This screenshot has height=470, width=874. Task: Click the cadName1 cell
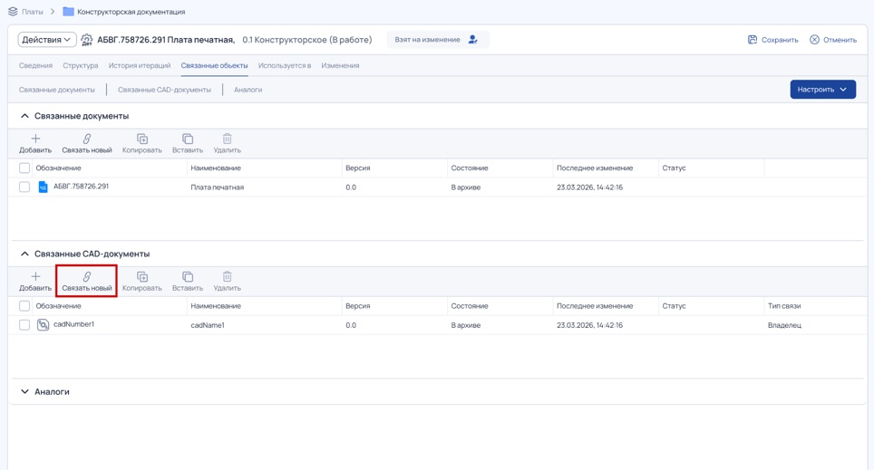coord(208,325)
